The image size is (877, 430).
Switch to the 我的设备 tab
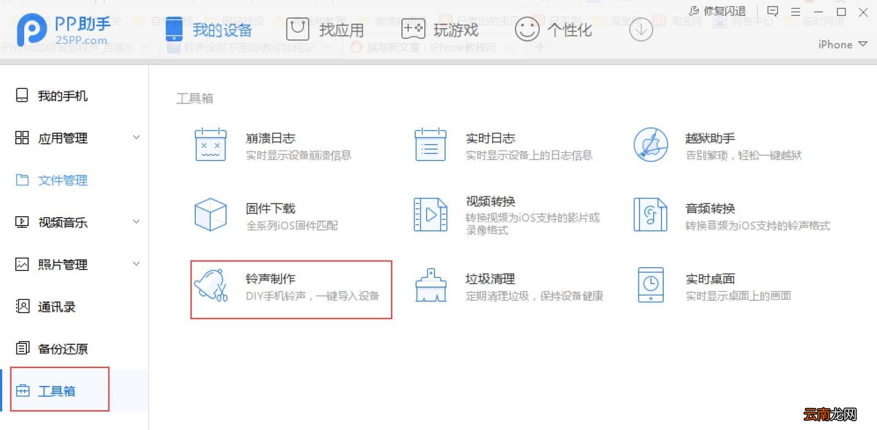click(x=209, y=30)
